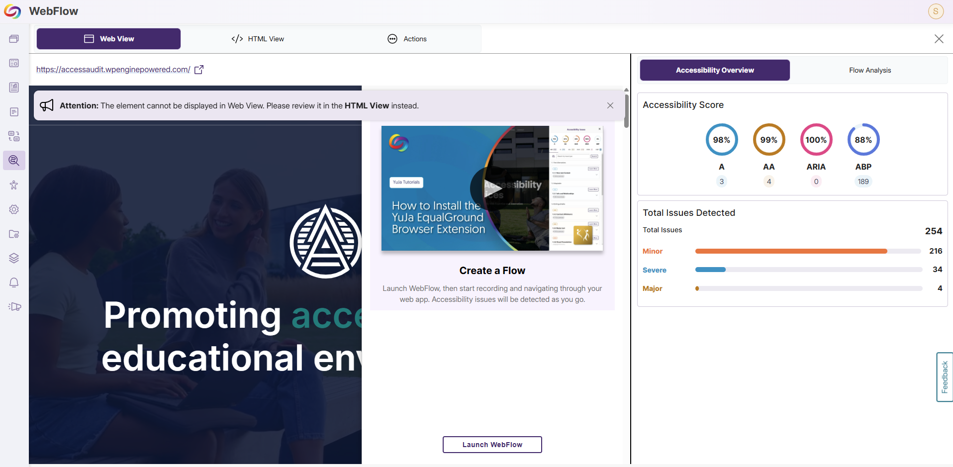The image size is (953, 467).
Task: Click the Severe severity label
Action: point(655,270)
